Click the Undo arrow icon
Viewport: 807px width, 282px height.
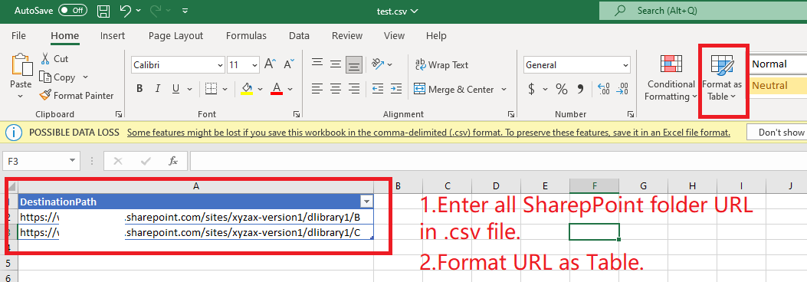coord(125,10)
